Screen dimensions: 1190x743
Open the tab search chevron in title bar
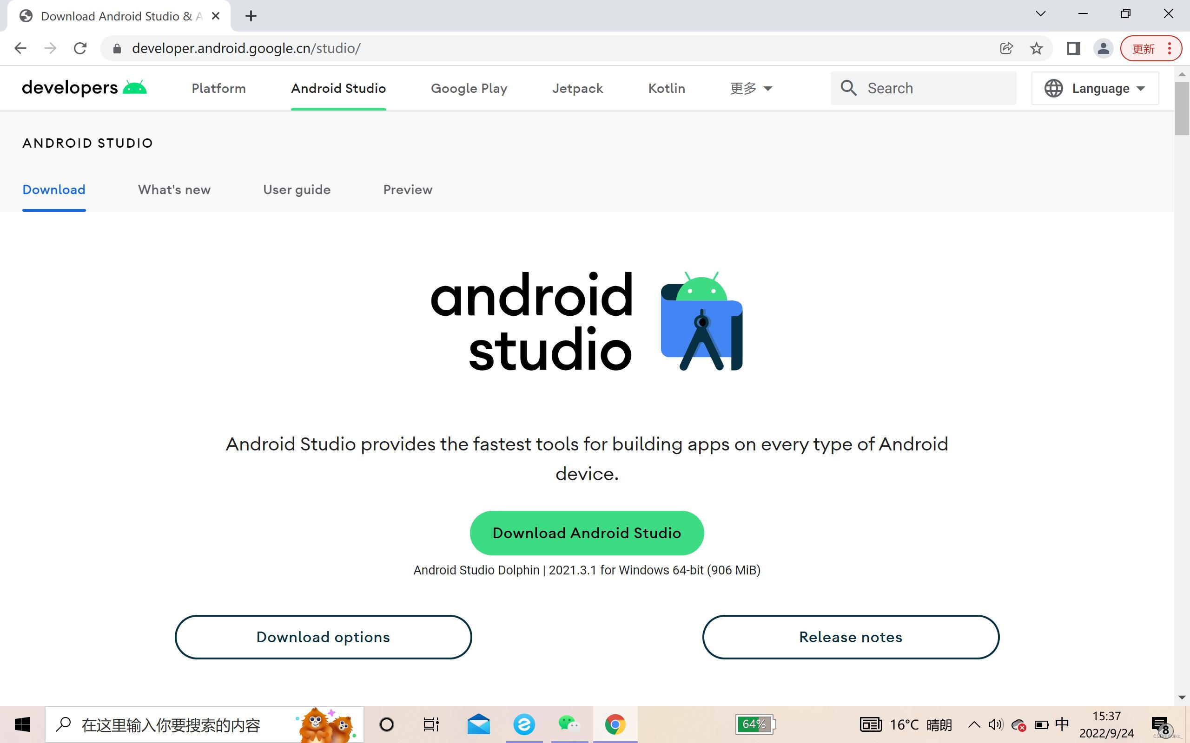pos(1040,14)
